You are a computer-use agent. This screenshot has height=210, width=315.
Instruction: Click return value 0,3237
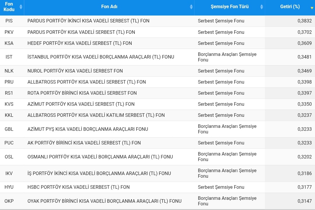304,115
